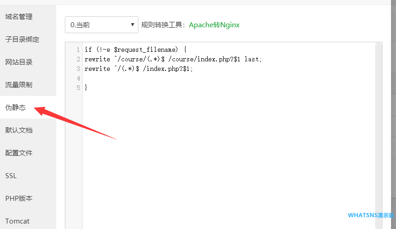Expand the 0.当前 rewrite template dropdown

click(102, 25)
